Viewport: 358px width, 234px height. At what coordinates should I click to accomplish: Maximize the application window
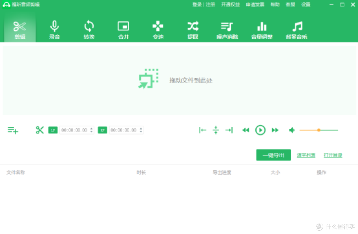[x=342, y=4]
